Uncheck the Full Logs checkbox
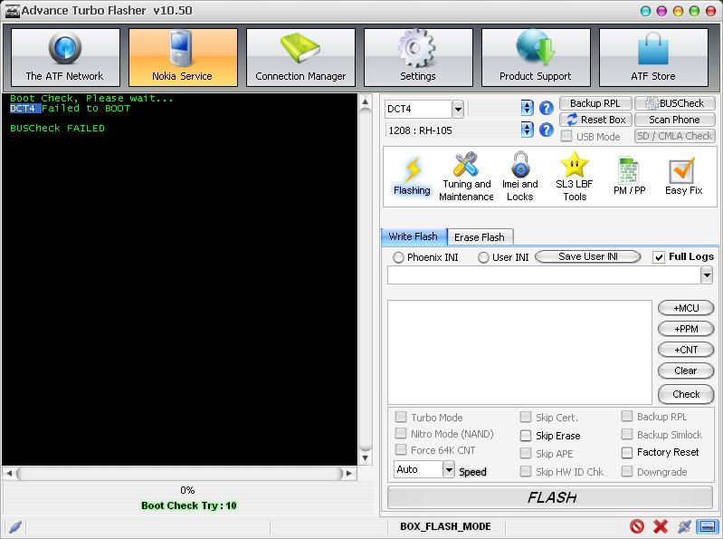The height and width of the screenshot is (539, 723). [660, 257]
